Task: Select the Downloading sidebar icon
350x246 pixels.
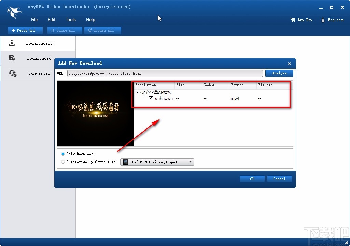Action: [x=12, y=43]
